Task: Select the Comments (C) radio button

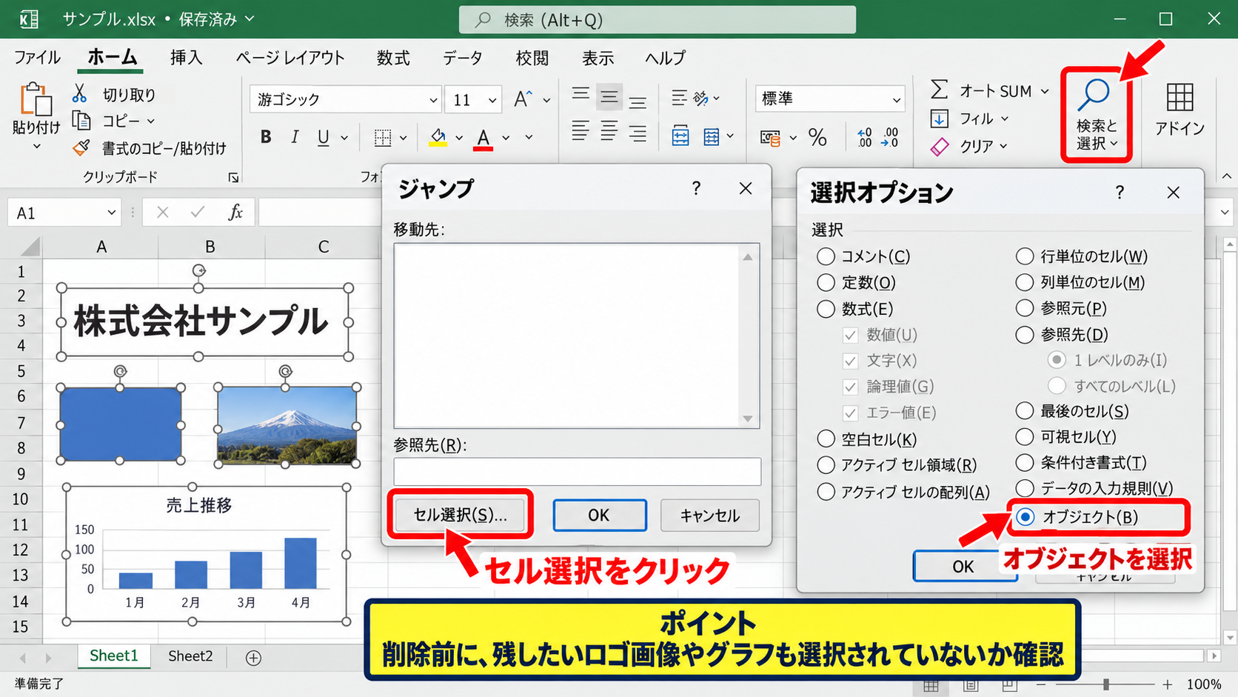Action: (x=826, y=256)
